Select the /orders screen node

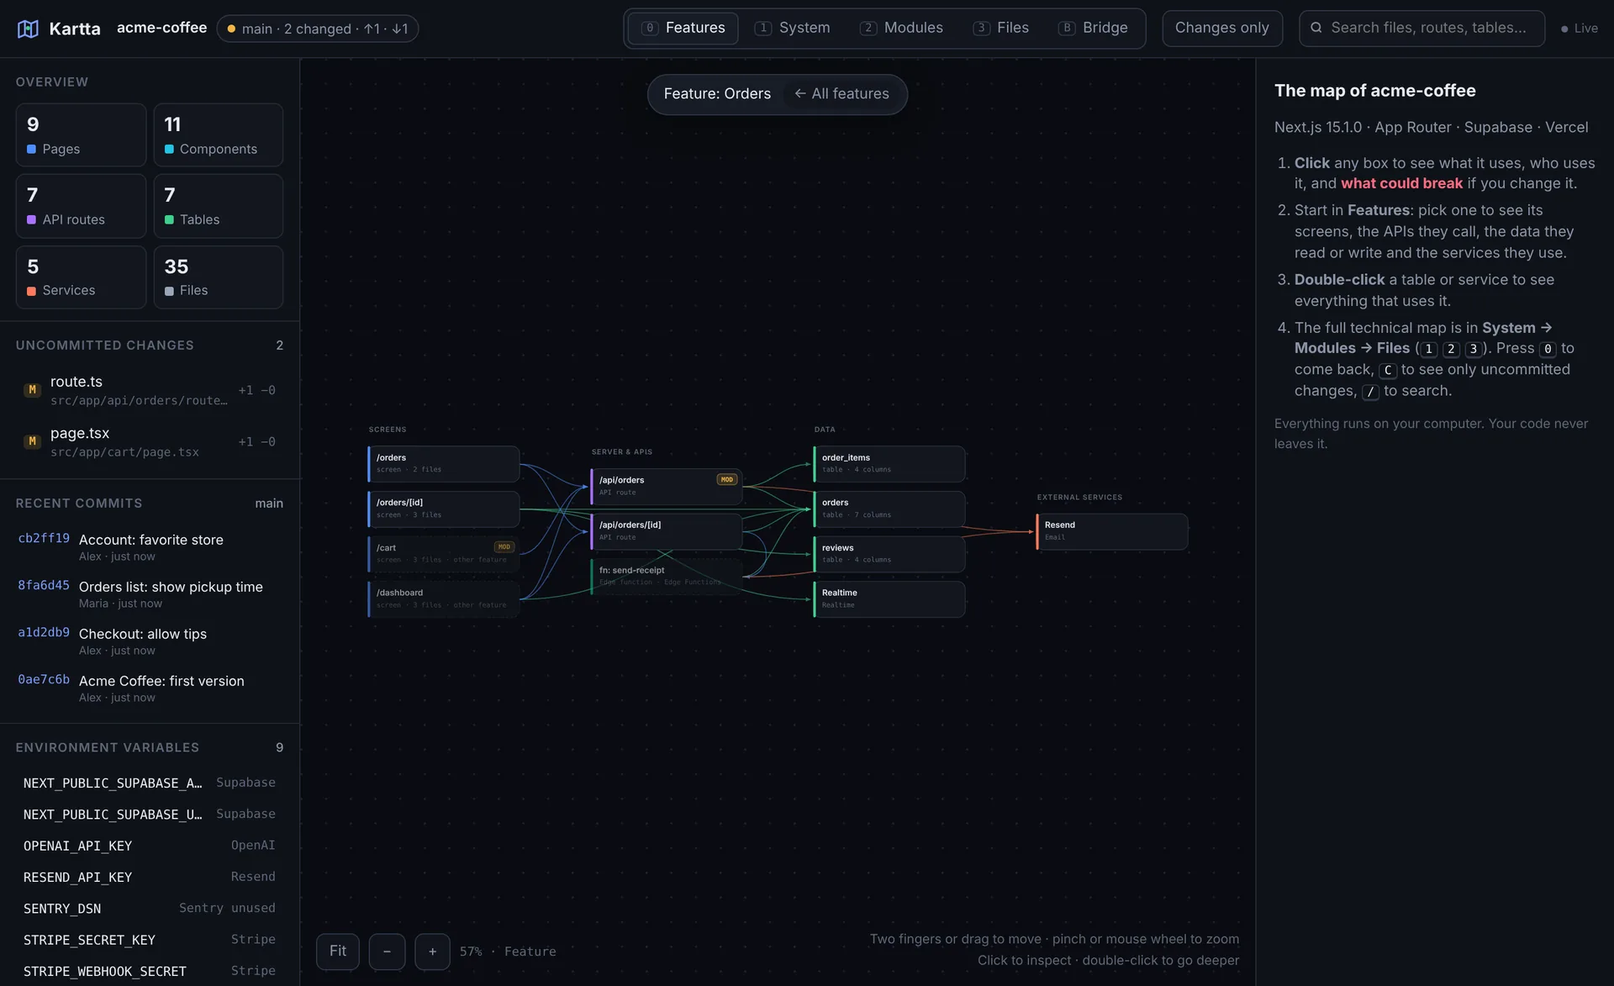[x=444, y=464]
